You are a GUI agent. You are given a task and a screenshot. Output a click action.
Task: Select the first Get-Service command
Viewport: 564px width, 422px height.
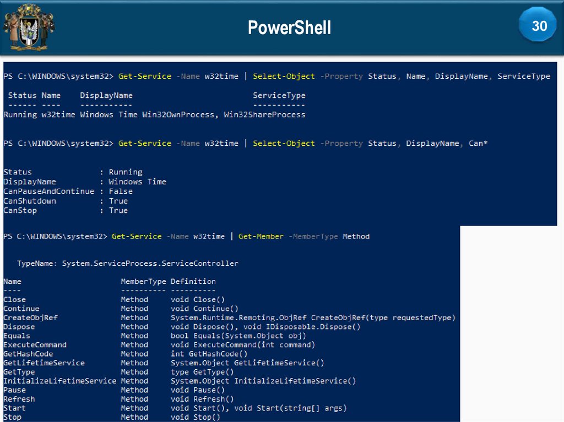[x=145, y=76]
